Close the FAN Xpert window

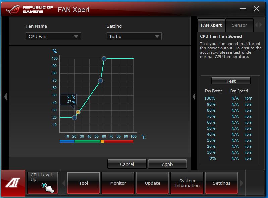(256, 9)
